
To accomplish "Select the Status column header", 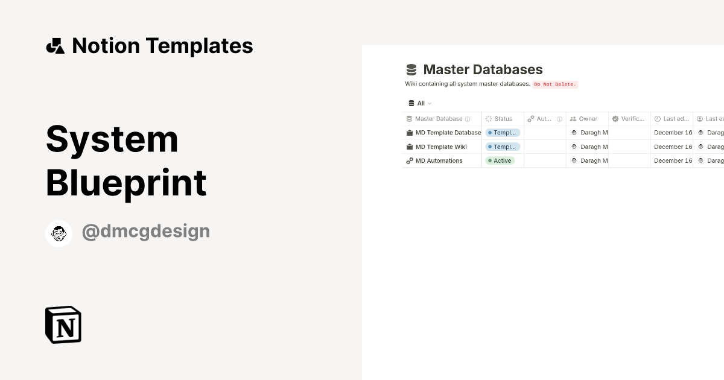I will (503, 119).
